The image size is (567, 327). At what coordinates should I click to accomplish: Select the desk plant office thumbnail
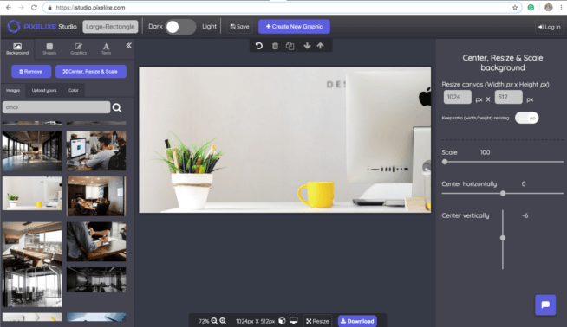32,194
